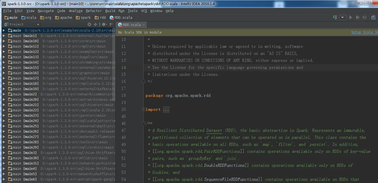Open the Edit menu
Viewport: 378px width, 183px height.
pos(19,11)
